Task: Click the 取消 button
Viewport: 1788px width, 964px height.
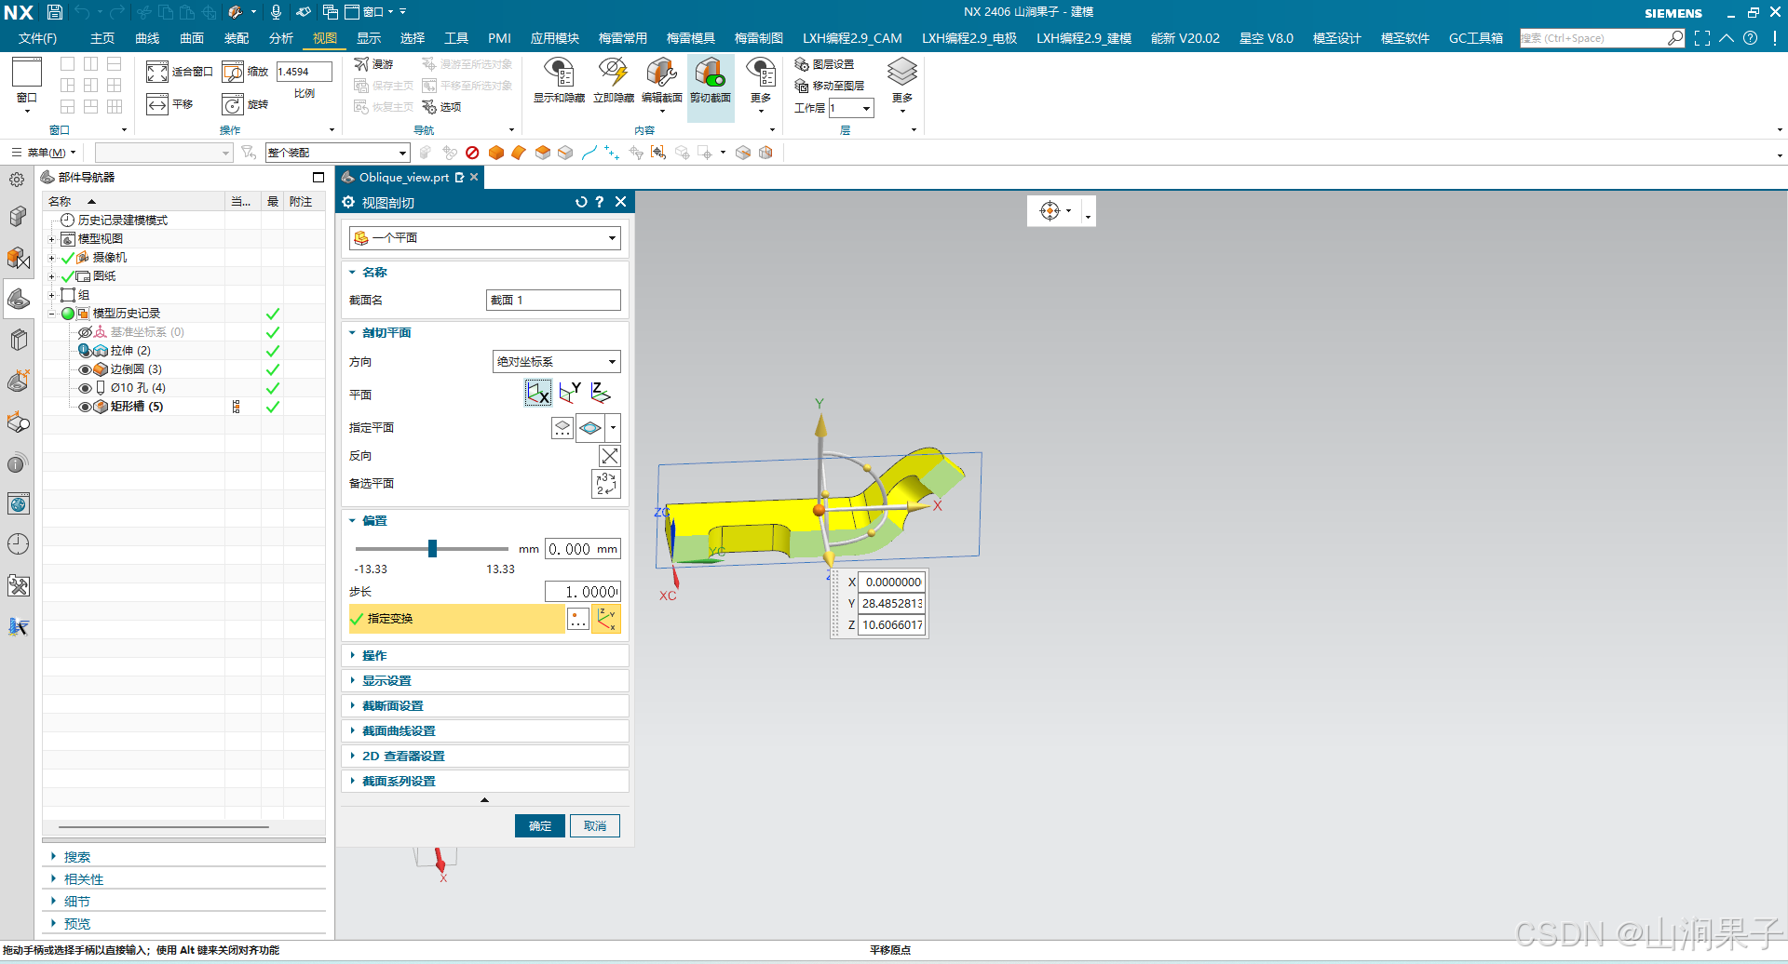Action: [595, 826]
